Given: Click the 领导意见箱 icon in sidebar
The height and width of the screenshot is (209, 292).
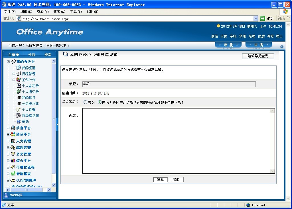Looking at the screenshot, I should [19, 116].
